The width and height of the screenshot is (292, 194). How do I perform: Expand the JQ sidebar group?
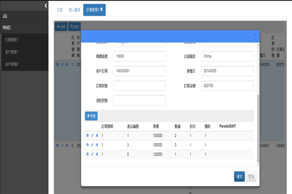[24, 16]
